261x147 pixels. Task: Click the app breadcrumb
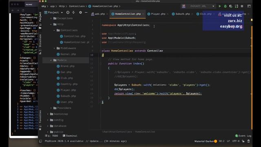point(53,6)
